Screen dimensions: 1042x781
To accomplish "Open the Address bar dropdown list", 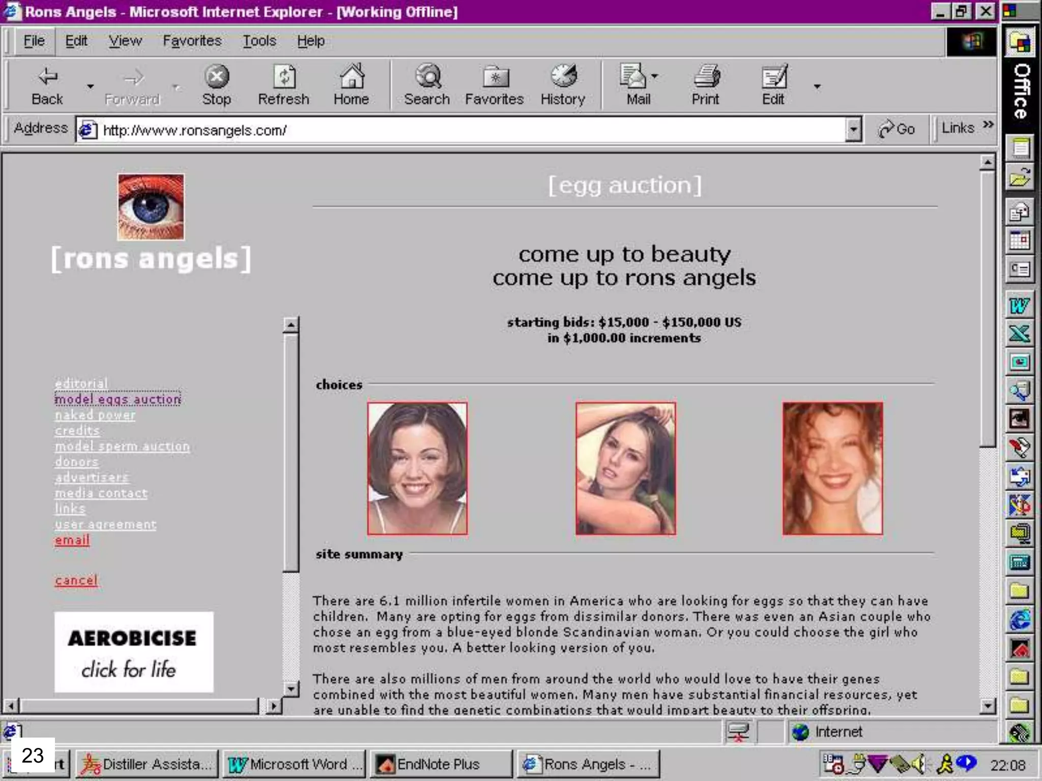I will (853, 130).
